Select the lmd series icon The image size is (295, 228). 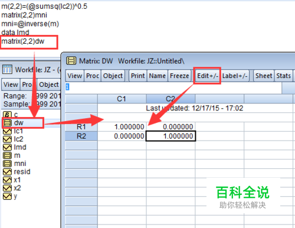pyautogui.click(x=8, y=147)
